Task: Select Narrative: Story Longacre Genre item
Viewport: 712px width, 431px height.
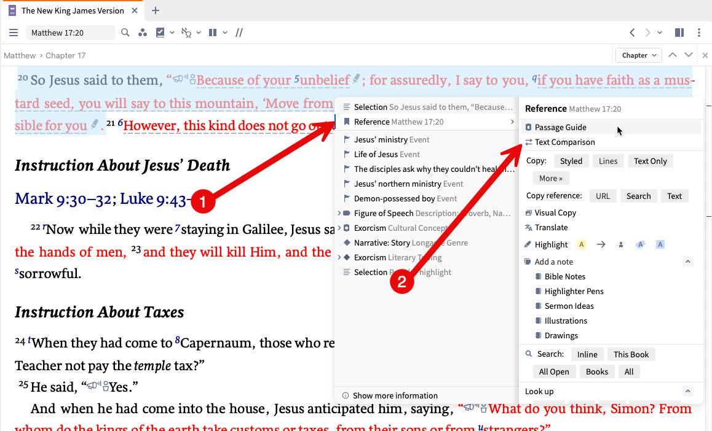Action: [427, 243]
